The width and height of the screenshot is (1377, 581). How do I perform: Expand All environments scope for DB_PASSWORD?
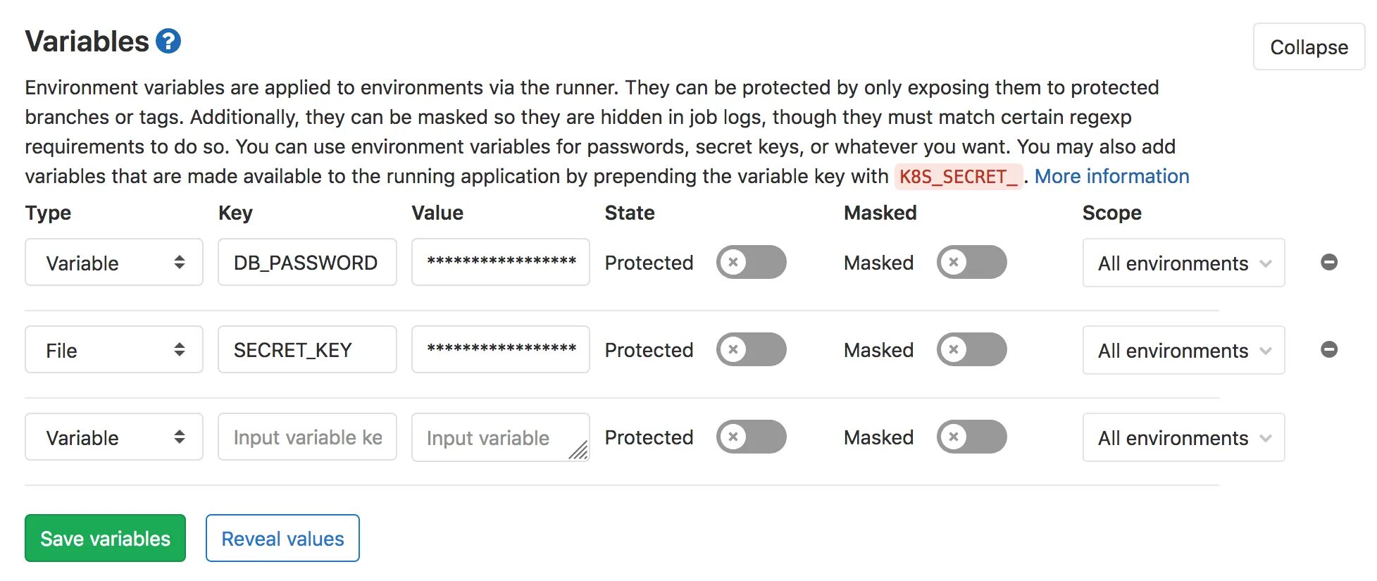(1183, 263)
